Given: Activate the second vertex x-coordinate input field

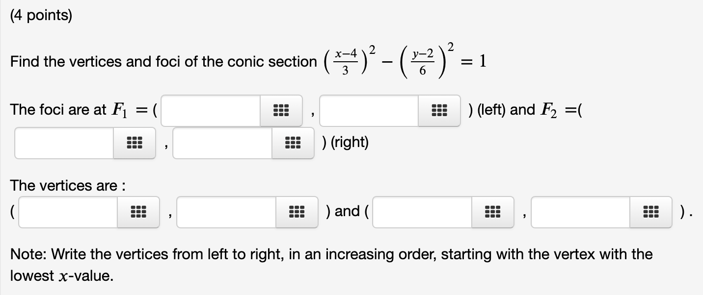Looking at the screenshot, I should (x=422, y=212).
